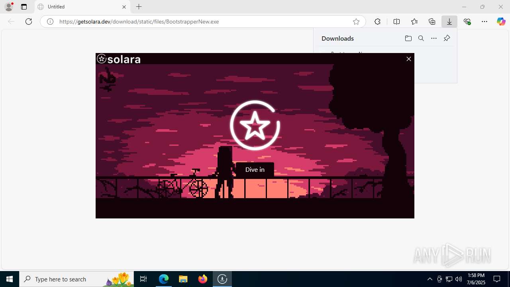510x287 pixels.
Task: Show hidden tray icons
Action: 430,279
